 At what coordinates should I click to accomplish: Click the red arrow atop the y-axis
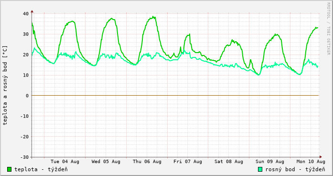[x=32, y=11]
